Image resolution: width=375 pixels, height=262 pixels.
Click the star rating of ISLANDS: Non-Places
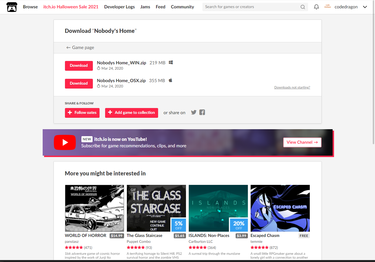coord(198,248)
